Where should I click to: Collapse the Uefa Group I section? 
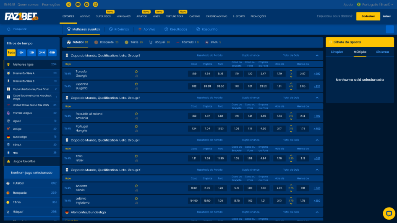click(317, 140)
